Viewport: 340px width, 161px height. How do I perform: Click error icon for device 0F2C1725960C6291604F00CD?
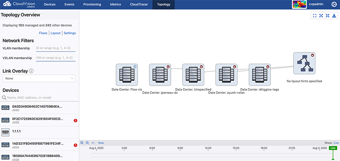(76, 120)
